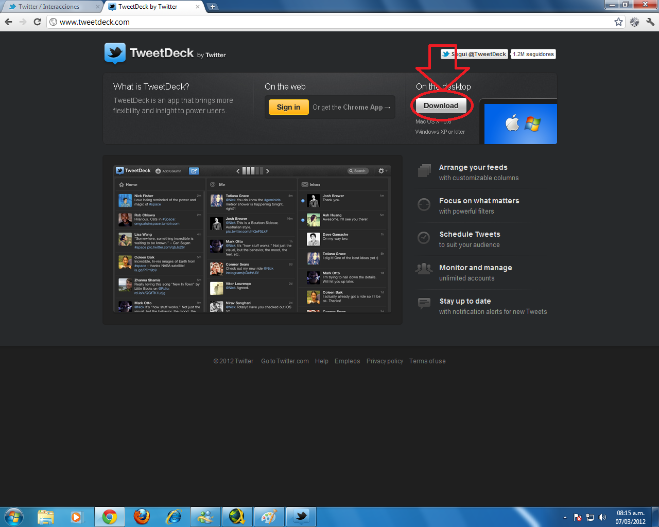Image resolution: width=659 pixels, height=527 pixels.
Task: Click the circled Download button
Action: (x=441, y=106)
